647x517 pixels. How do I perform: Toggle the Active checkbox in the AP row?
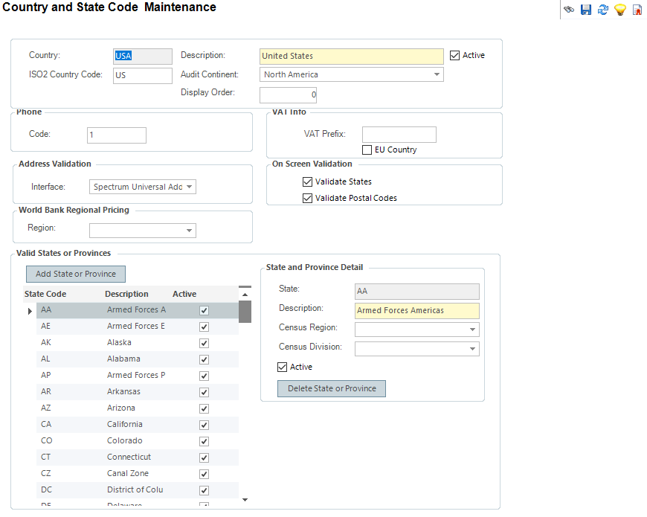click(204, 376)
